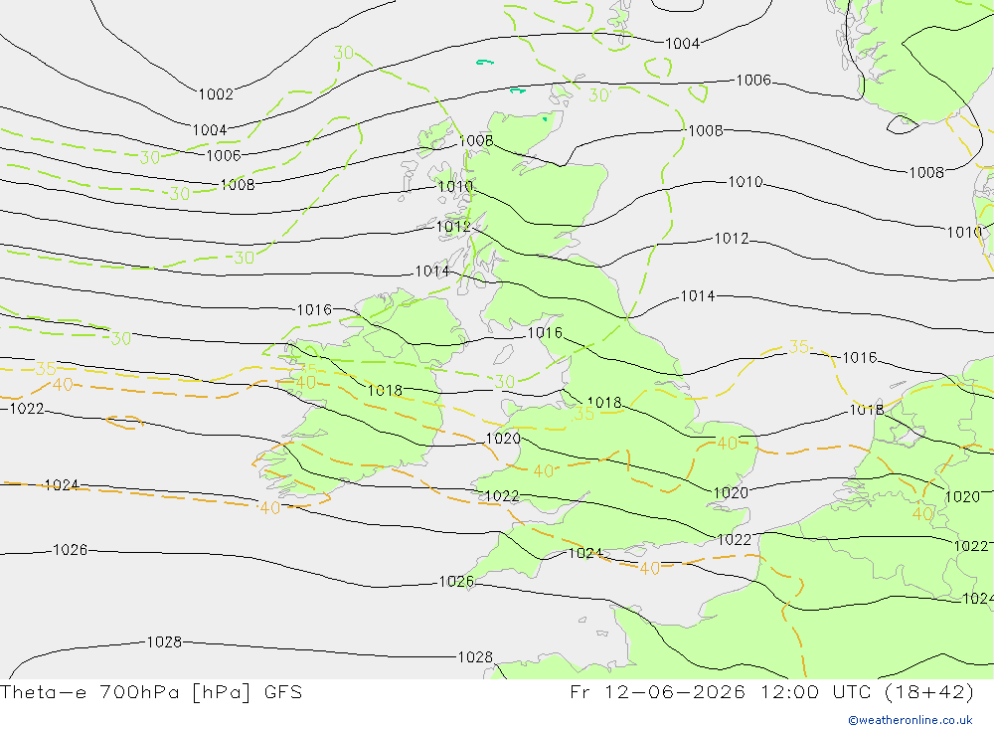This screenshot has height=729, width=994.
Task: Click the 1014 label by the Scottish islands
Action: coord(431,272)
